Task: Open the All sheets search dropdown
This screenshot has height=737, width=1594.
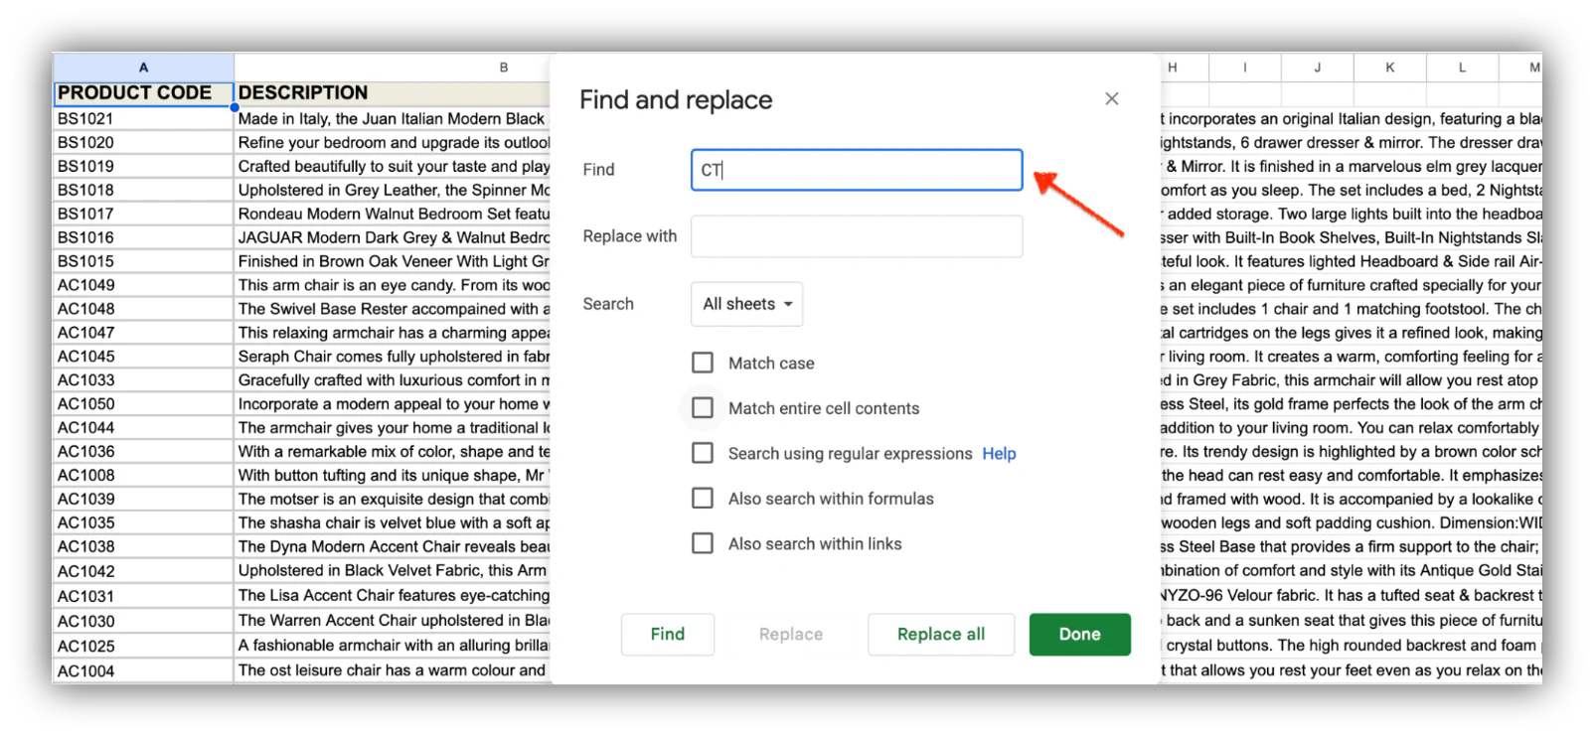Action: pyautogui.click(x=746, y=304)
